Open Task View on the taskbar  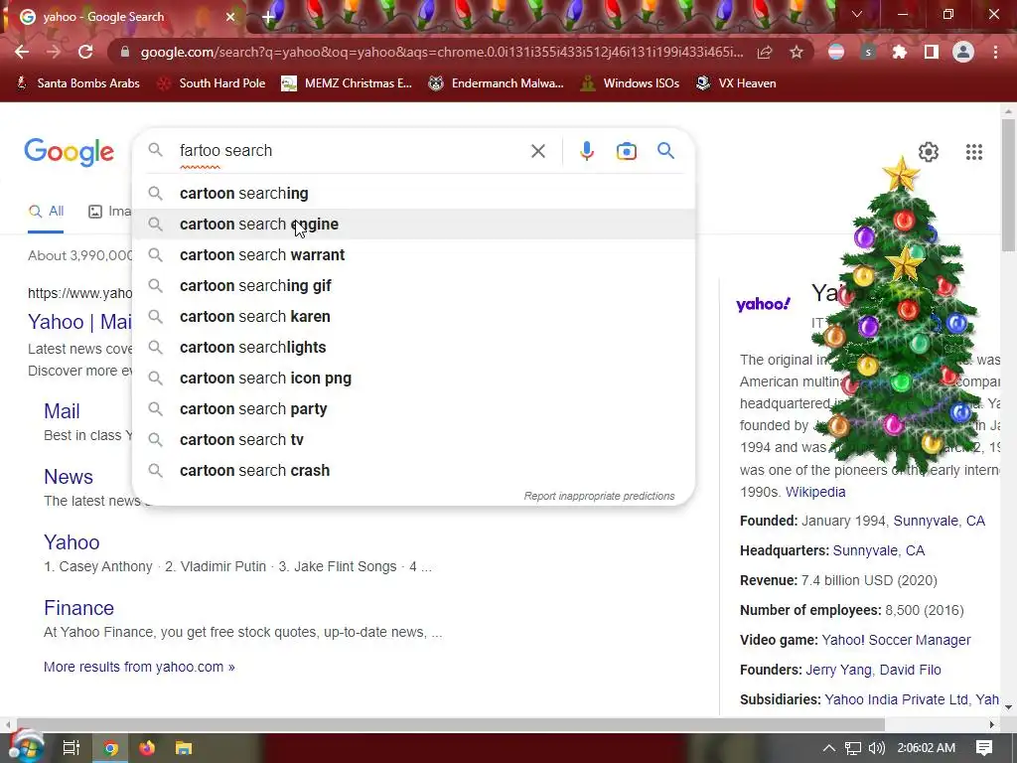click(x=71, y=748)
